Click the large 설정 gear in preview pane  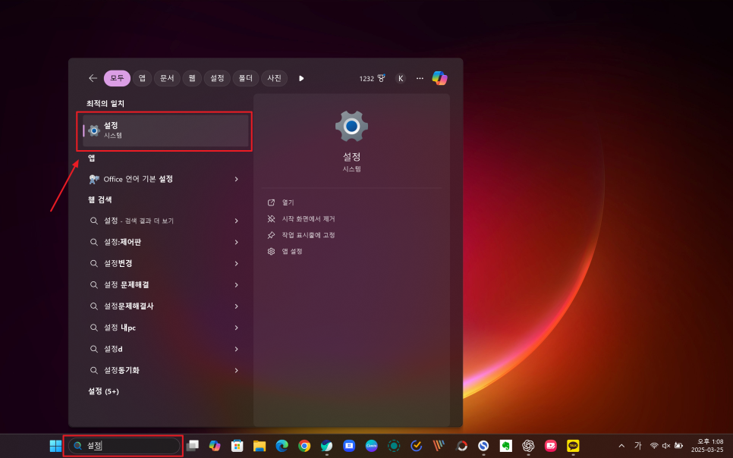pyautogui.click(x=351, y=126)
